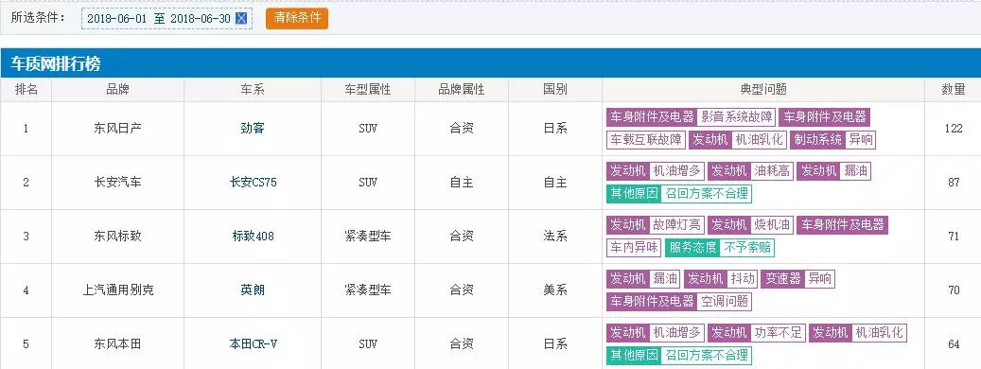Select 本田CR-V's 机油乳化 problem tag
The image size is (981, 369).
point(858,332)
